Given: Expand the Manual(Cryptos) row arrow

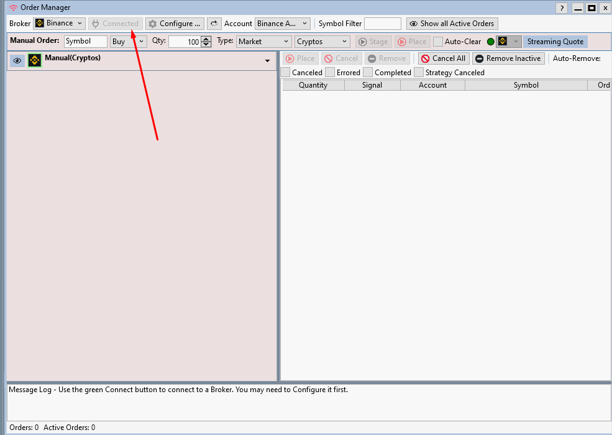Looking at the screenshot, I should [267, 61].
